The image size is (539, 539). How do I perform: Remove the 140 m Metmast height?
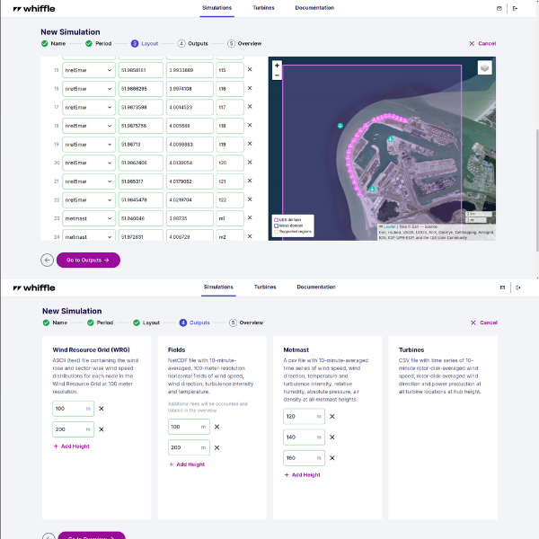coord(332,437)
